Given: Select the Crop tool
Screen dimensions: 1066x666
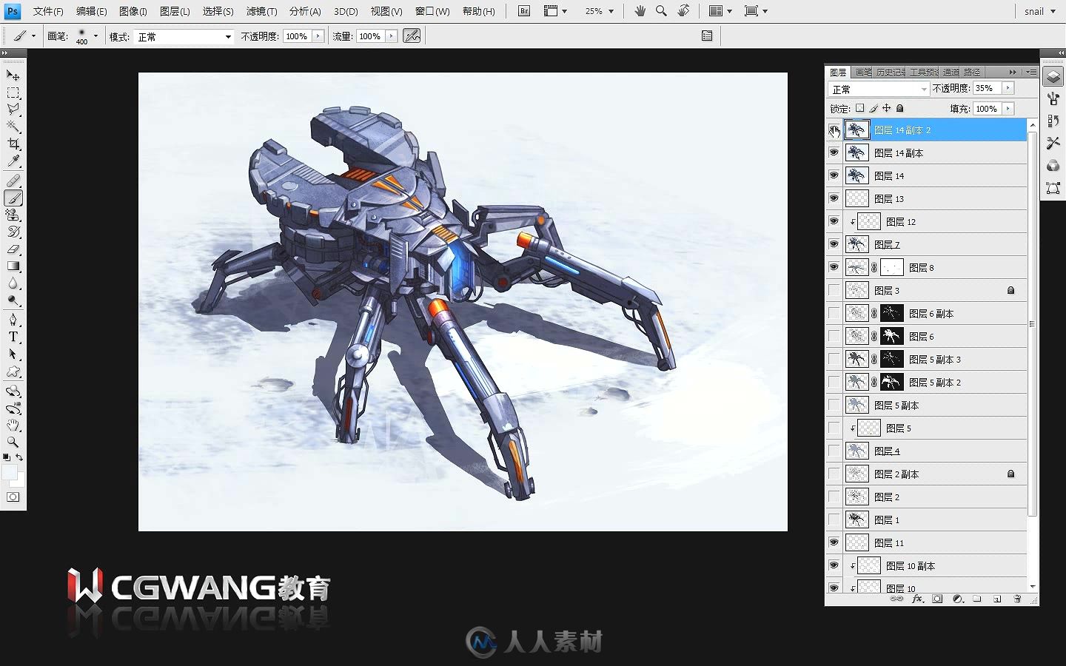Looking at the screenshot, I should 13,144.
